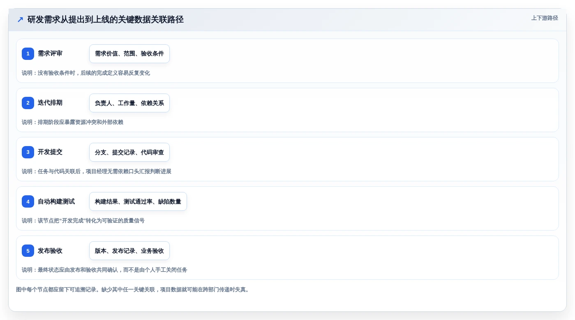This screenshot has width=575, height=320.
Task: Open the 分支、提交记录、代码审查 chip
Action: click(x=129, y=152)
